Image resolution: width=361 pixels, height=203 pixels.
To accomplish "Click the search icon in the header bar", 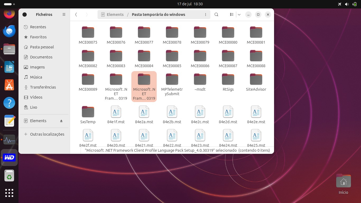I will tap(216, 15).
